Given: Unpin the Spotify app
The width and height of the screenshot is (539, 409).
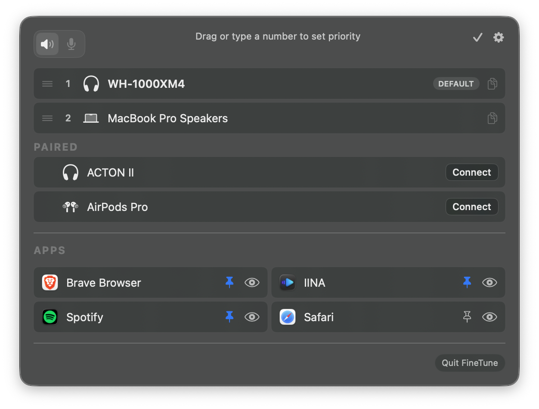Looking at the screenshot, I should pyautogui.click(x=229, y=317).
